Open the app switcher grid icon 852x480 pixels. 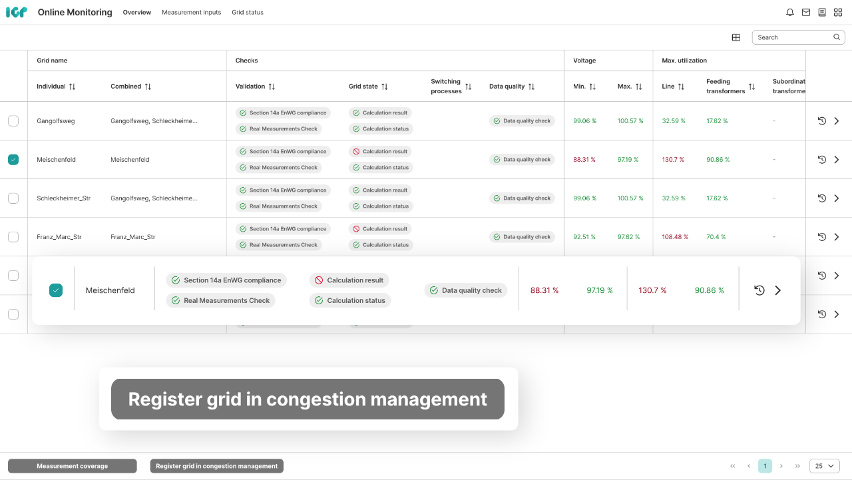pyautogui.click(x=838, y=11)
